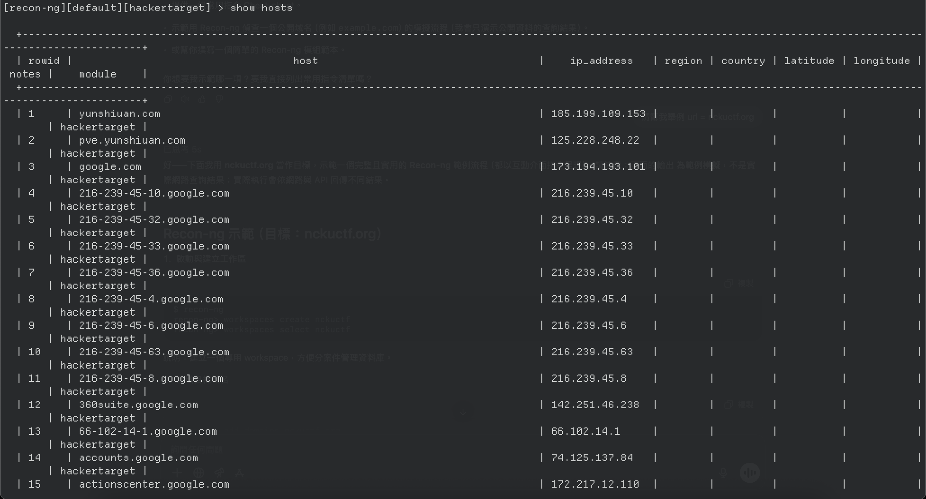Click accounts.google.com in the table

pos(138,458)
